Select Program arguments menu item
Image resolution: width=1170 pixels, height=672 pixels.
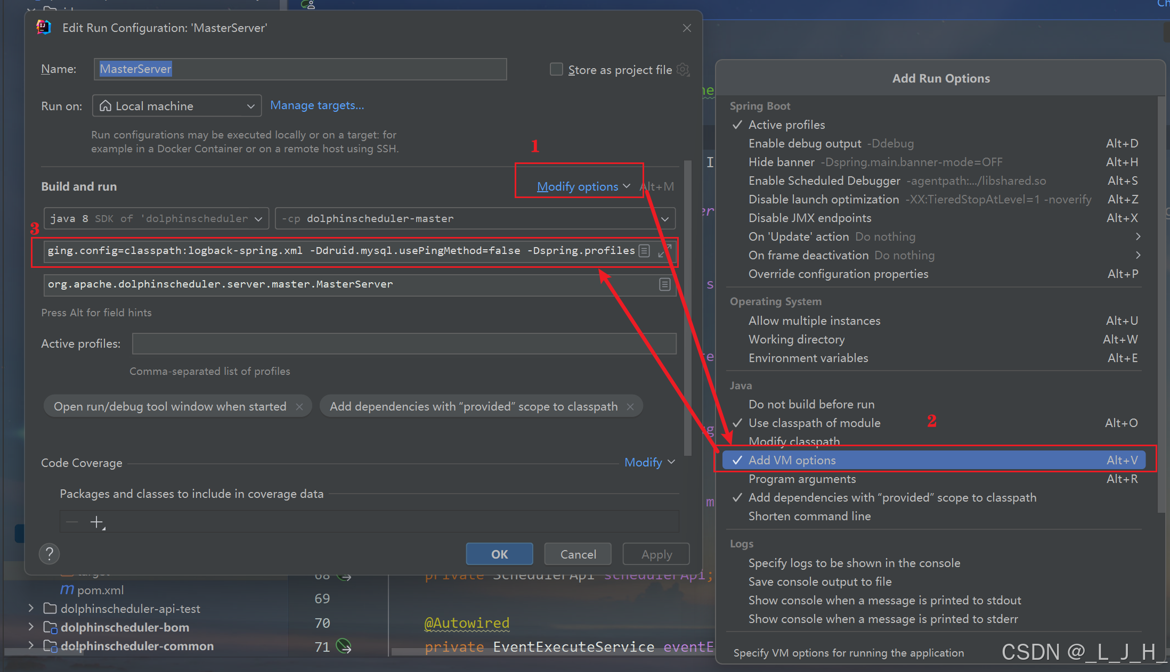802,479
